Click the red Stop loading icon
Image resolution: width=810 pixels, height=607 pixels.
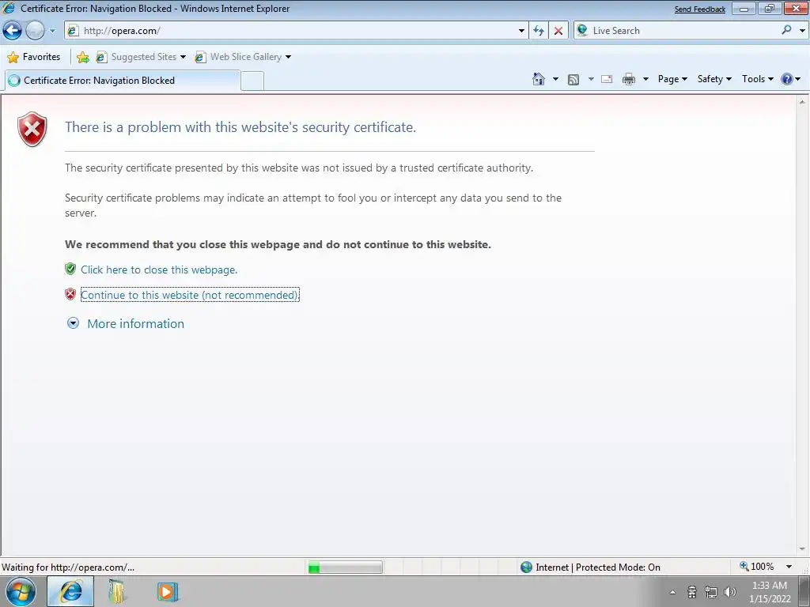[x=558, y=31]
